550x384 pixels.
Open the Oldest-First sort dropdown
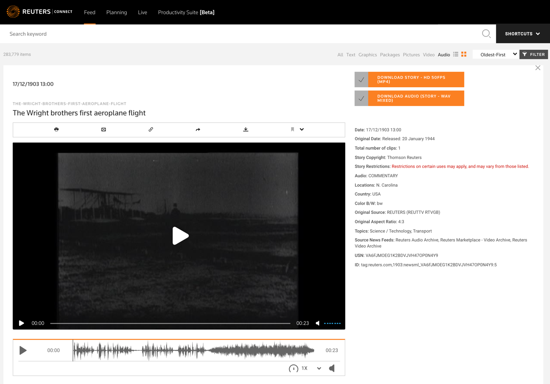[x=495, y=54]
